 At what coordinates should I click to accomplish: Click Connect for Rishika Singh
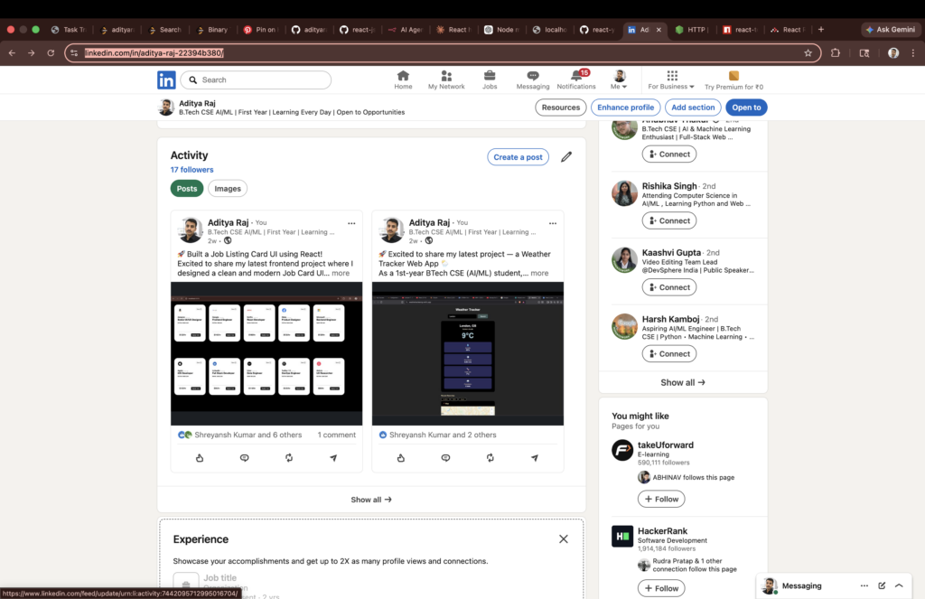click(x=669, y=220)
